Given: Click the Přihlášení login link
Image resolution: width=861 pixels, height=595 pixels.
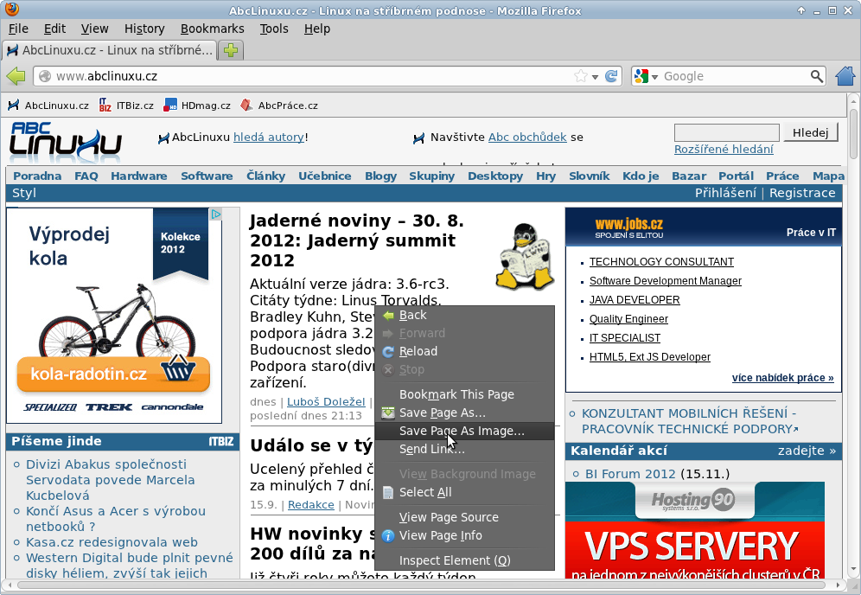Looking at the screenshot, I should tap(725, 193).
